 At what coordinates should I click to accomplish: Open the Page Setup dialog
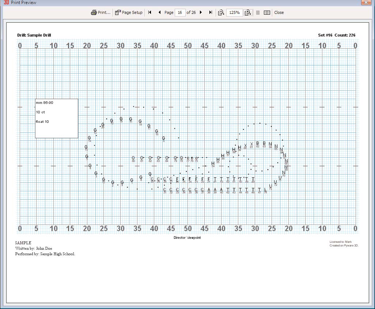[x=129, y=12]
